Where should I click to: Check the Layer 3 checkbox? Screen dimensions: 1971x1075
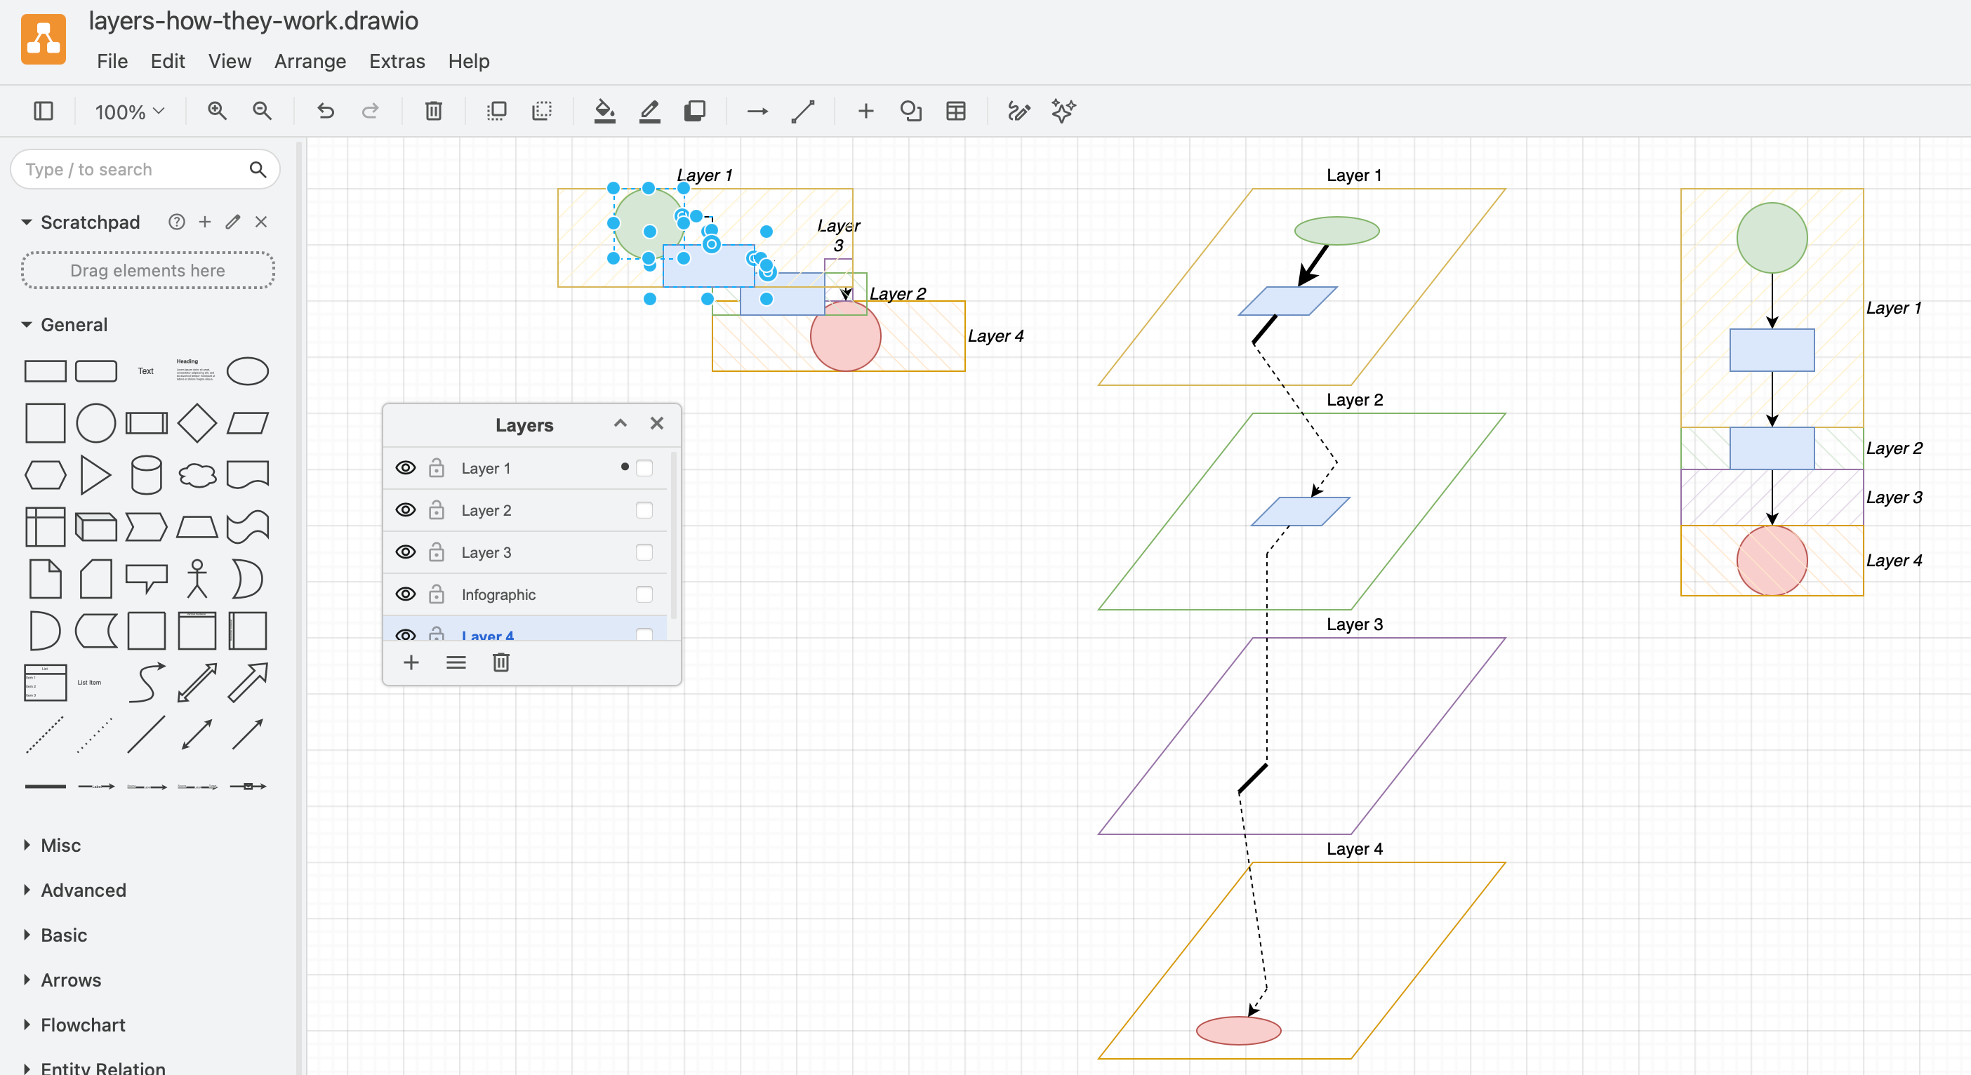pyautogui.click(x=644, y=552)
